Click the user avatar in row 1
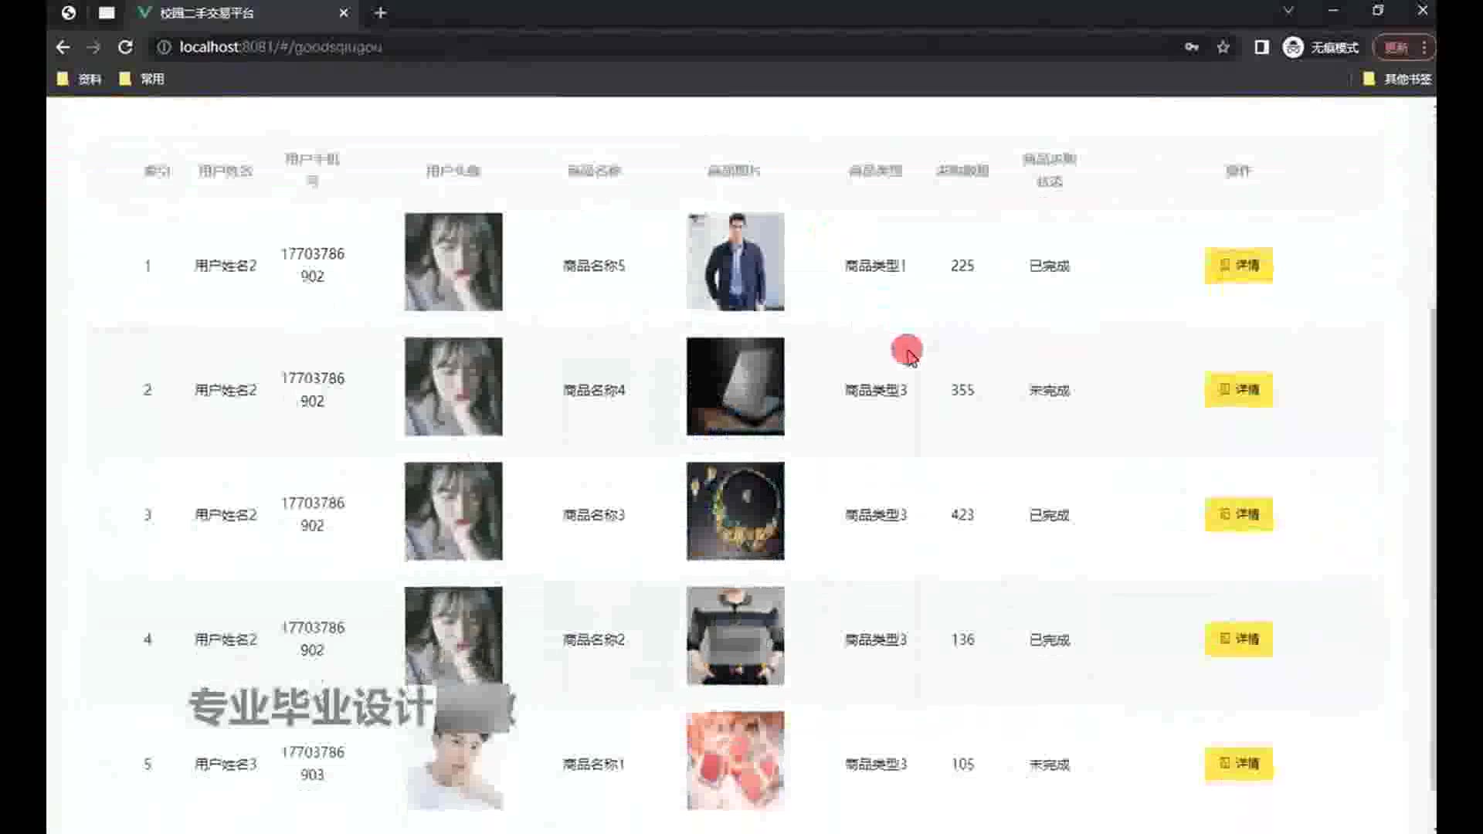This screenshot has height=834, width=1483. click(453, 262)
